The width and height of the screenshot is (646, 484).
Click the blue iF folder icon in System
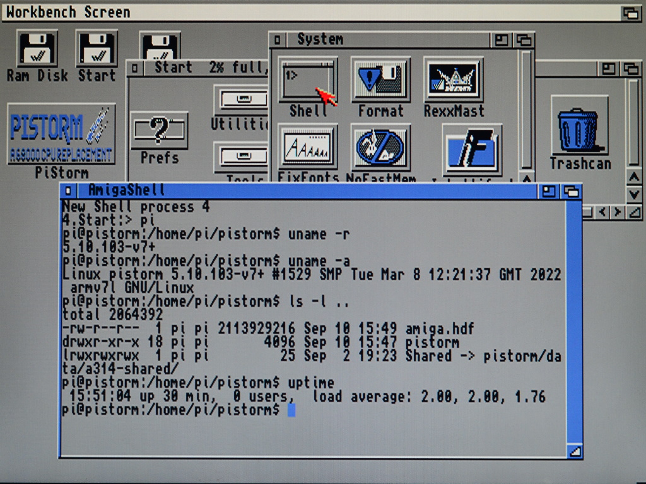coord(472,150)
